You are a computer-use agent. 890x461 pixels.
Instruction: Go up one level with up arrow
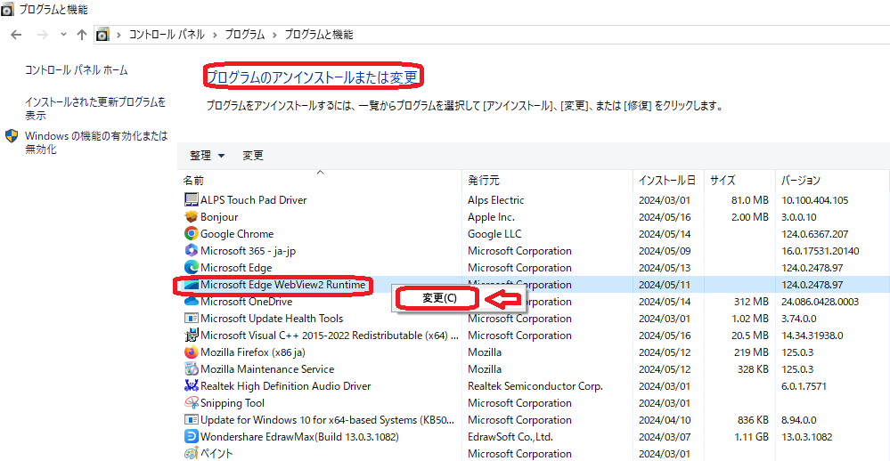(x=82, y=35)
